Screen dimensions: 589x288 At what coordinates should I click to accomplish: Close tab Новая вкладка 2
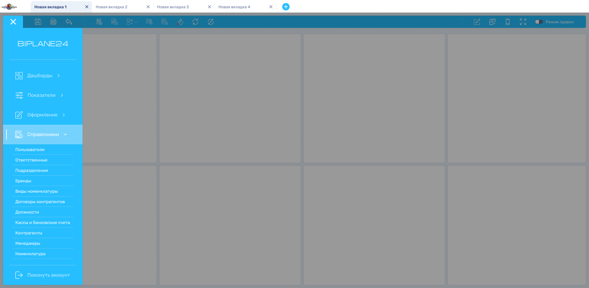[148, 7]
